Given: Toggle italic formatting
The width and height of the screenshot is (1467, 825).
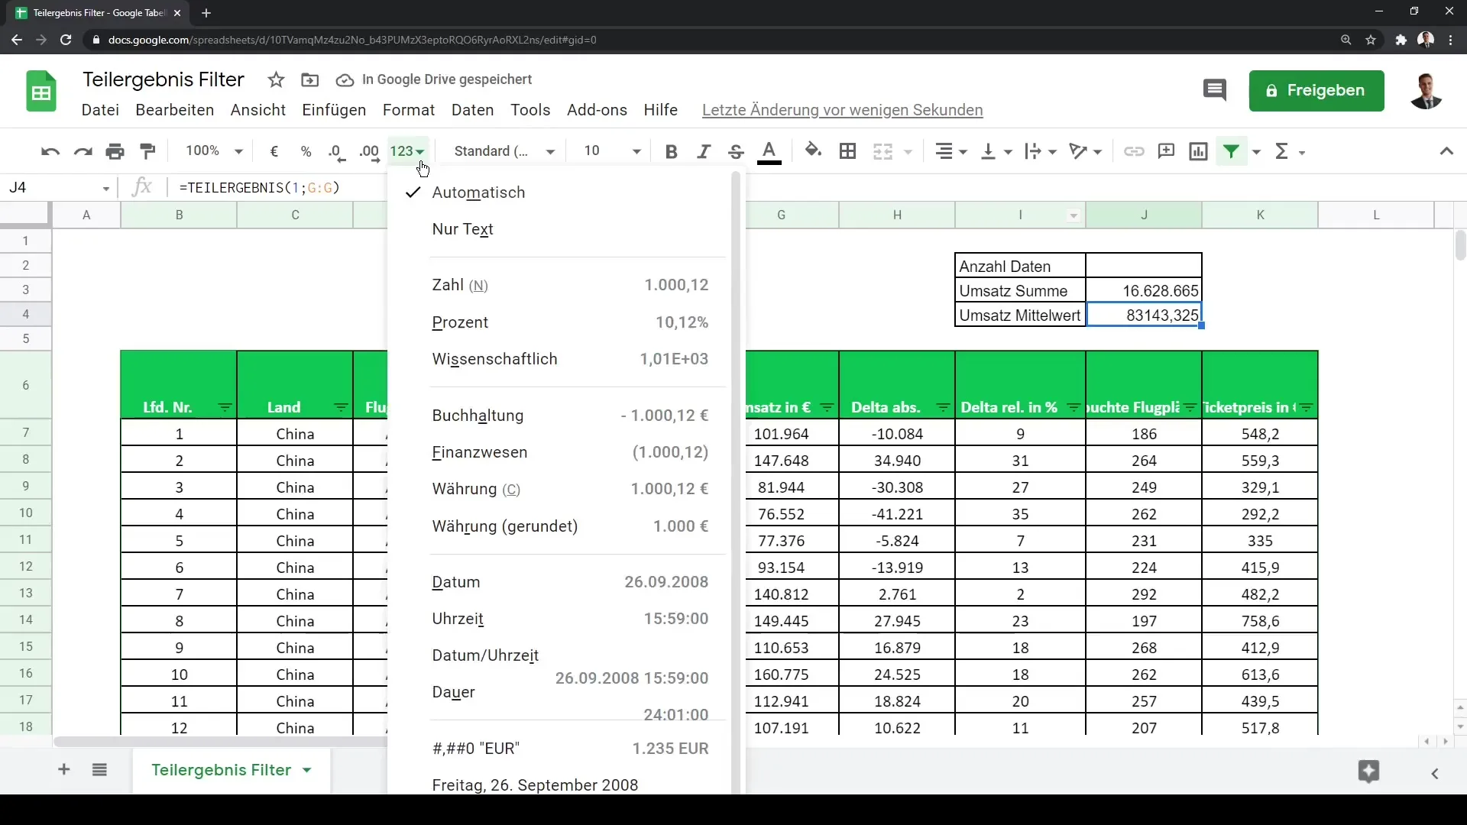Looking at the screenshot, I should tap(704, 152).
